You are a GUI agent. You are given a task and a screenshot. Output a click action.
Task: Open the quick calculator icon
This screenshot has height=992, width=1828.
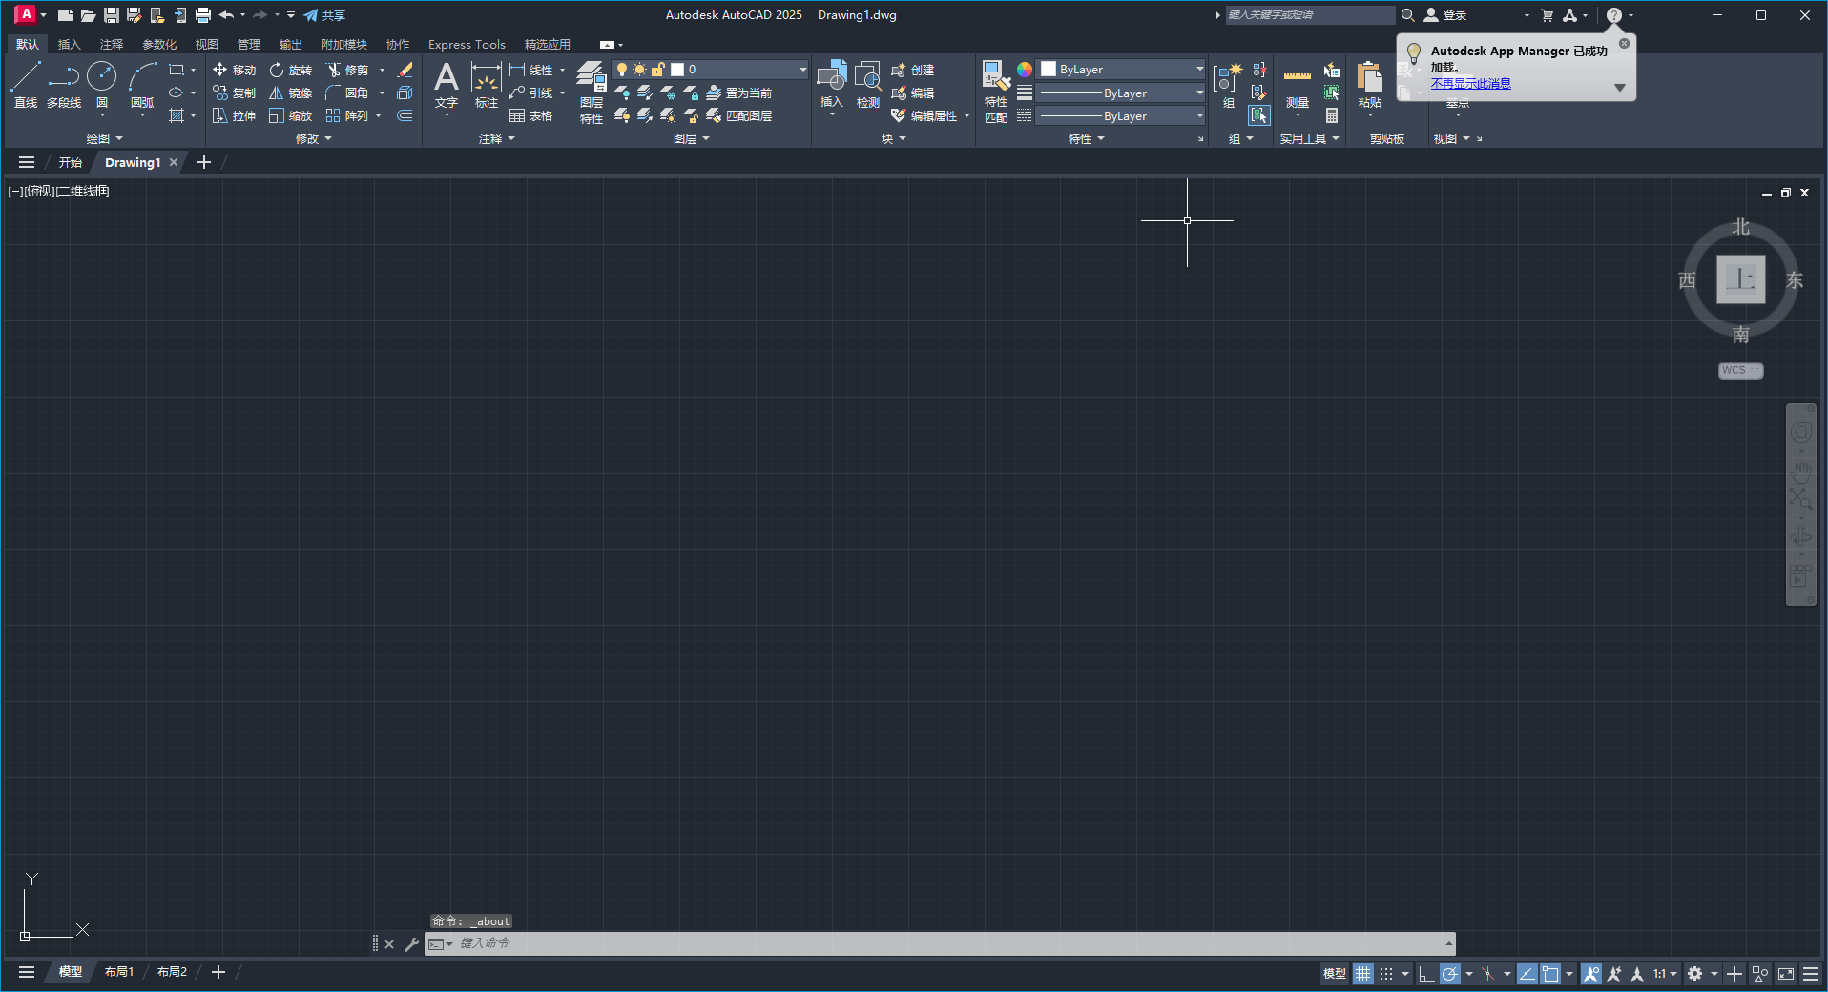coord(1332,115)
